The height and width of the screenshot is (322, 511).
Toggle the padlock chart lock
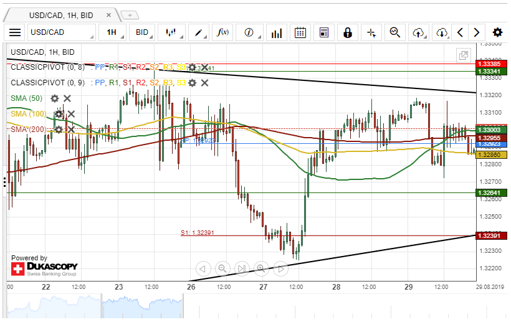coord(347,32)
